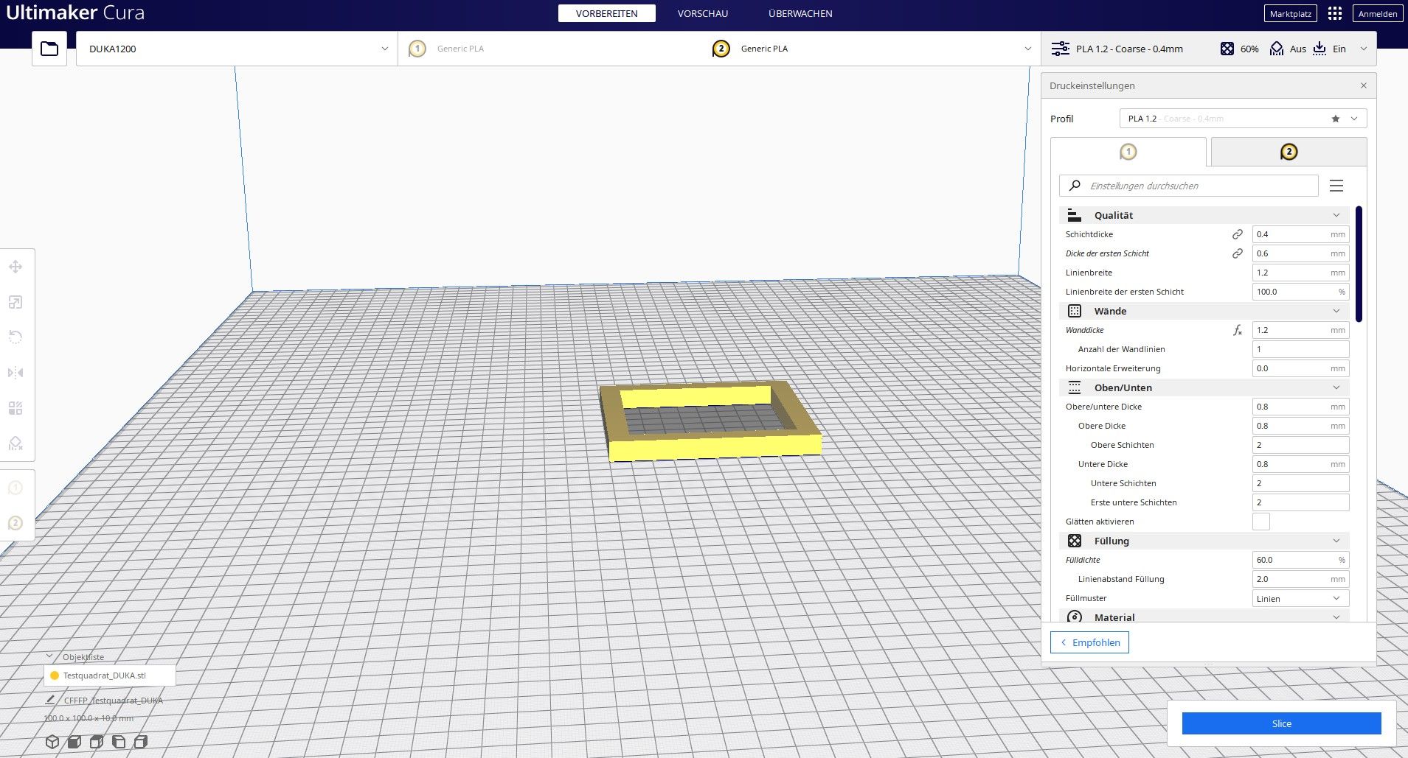Collapse the Oben/Unten section

click(1204, 387)
